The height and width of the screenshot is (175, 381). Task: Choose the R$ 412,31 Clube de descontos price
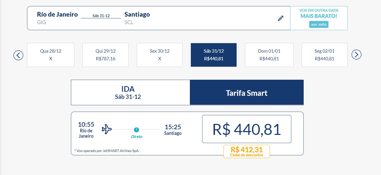(247, 151)
